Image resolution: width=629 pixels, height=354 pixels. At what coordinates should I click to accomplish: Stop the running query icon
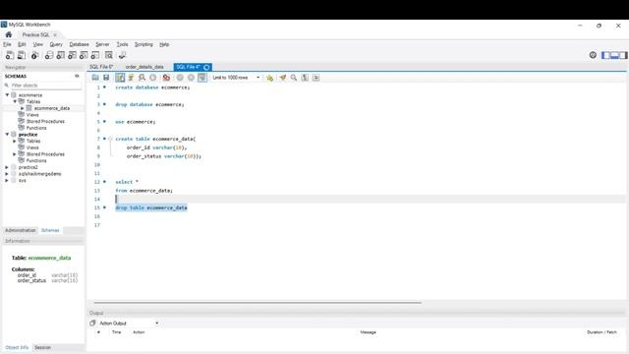point(153,78)
